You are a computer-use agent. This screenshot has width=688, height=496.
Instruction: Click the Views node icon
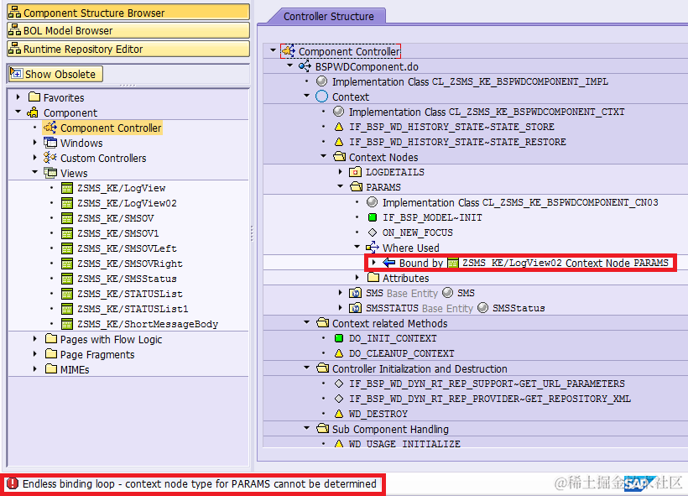click(50, 173)
